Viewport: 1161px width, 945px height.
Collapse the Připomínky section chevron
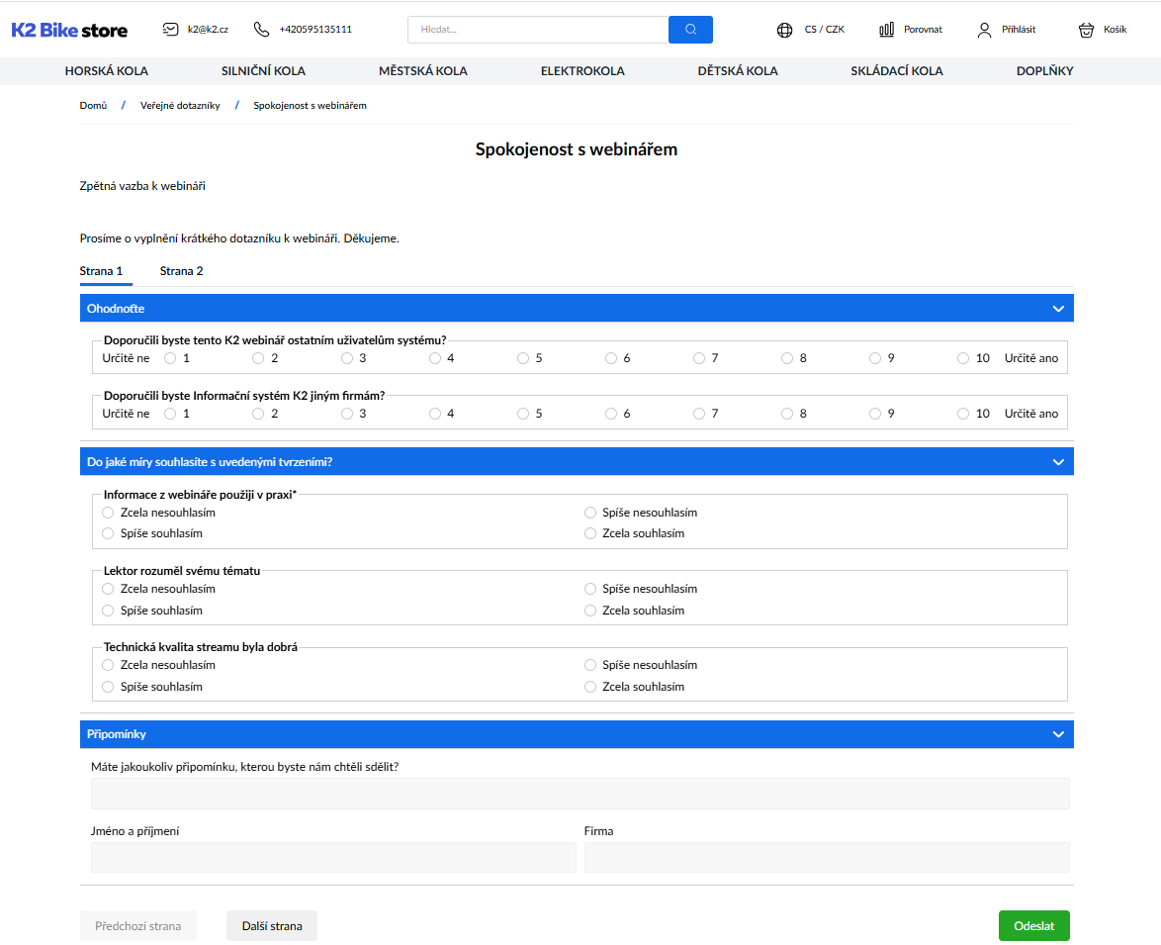click(x=1058, y=734)
